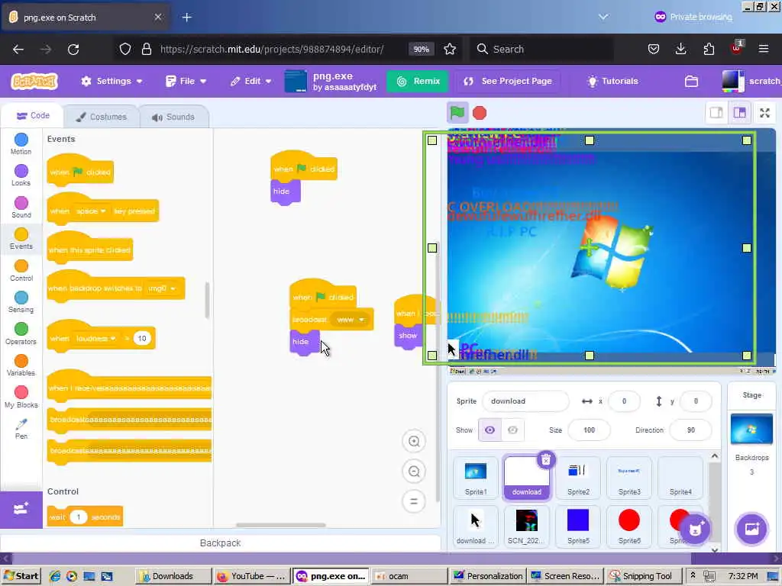Image resolution: width=782 pixels, height=586 pixels.
Task: Open My Stuff folder icon
Action: point(691,81)
